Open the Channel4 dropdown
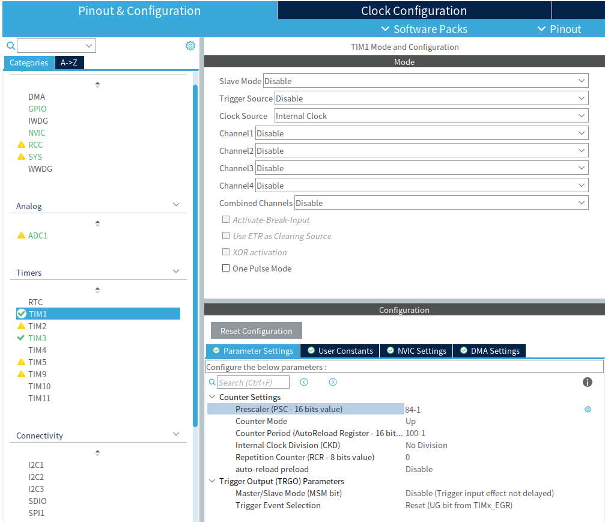 422,185
